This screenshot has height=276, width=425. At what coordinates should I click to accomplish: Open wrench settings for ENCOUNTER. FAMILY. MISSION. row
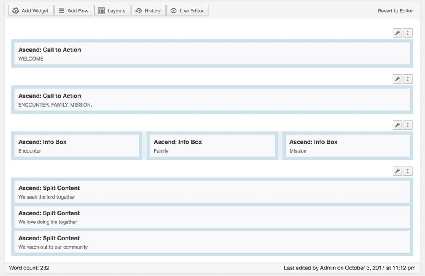coord(397,79)
